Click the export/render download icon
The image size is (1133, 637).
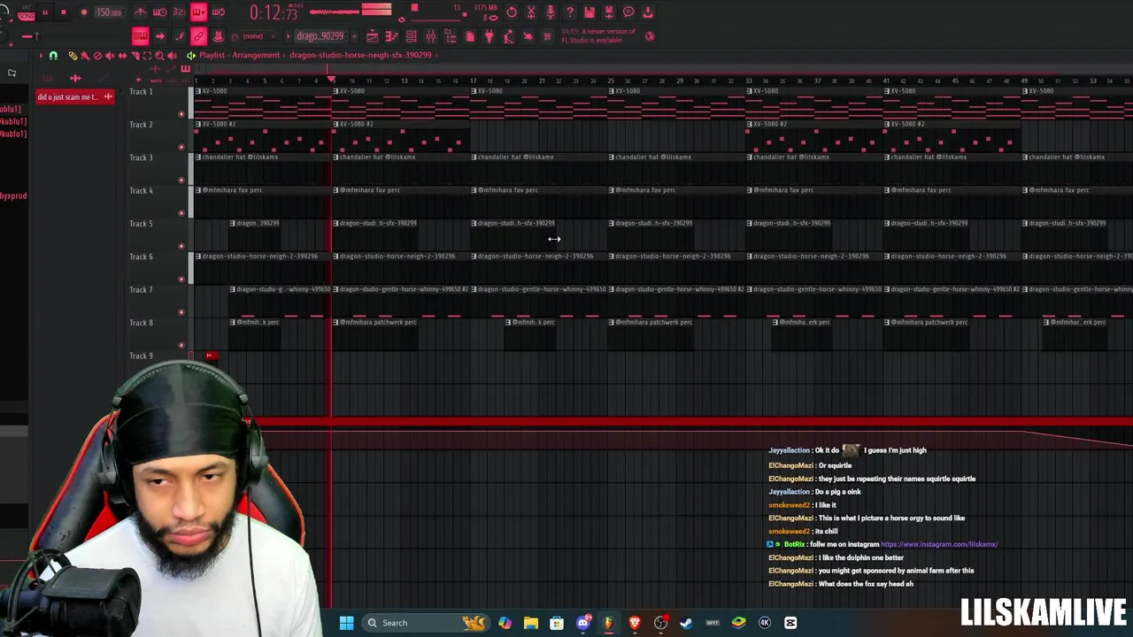tap(648, 12)
